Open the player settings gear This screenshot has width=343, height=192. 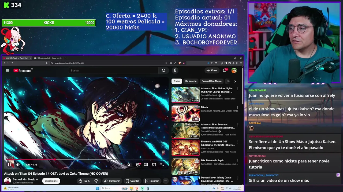(x=138, y=165)
